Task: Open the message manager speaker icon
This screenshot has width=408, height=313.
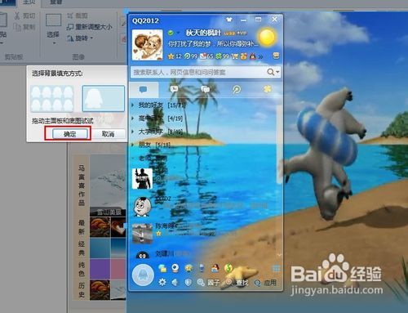Action: click(175, 283)
